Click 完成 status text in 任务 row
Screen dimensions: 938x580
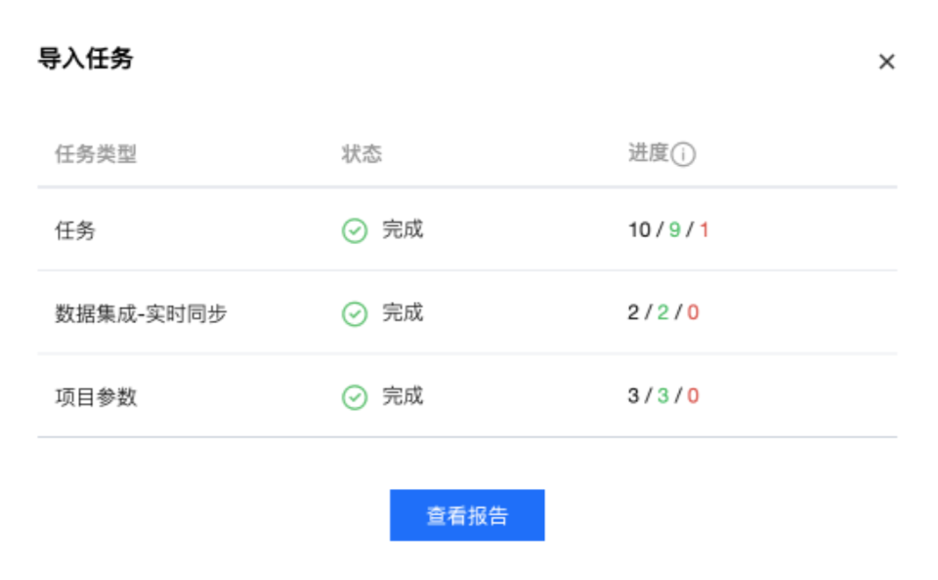(404, 229)
